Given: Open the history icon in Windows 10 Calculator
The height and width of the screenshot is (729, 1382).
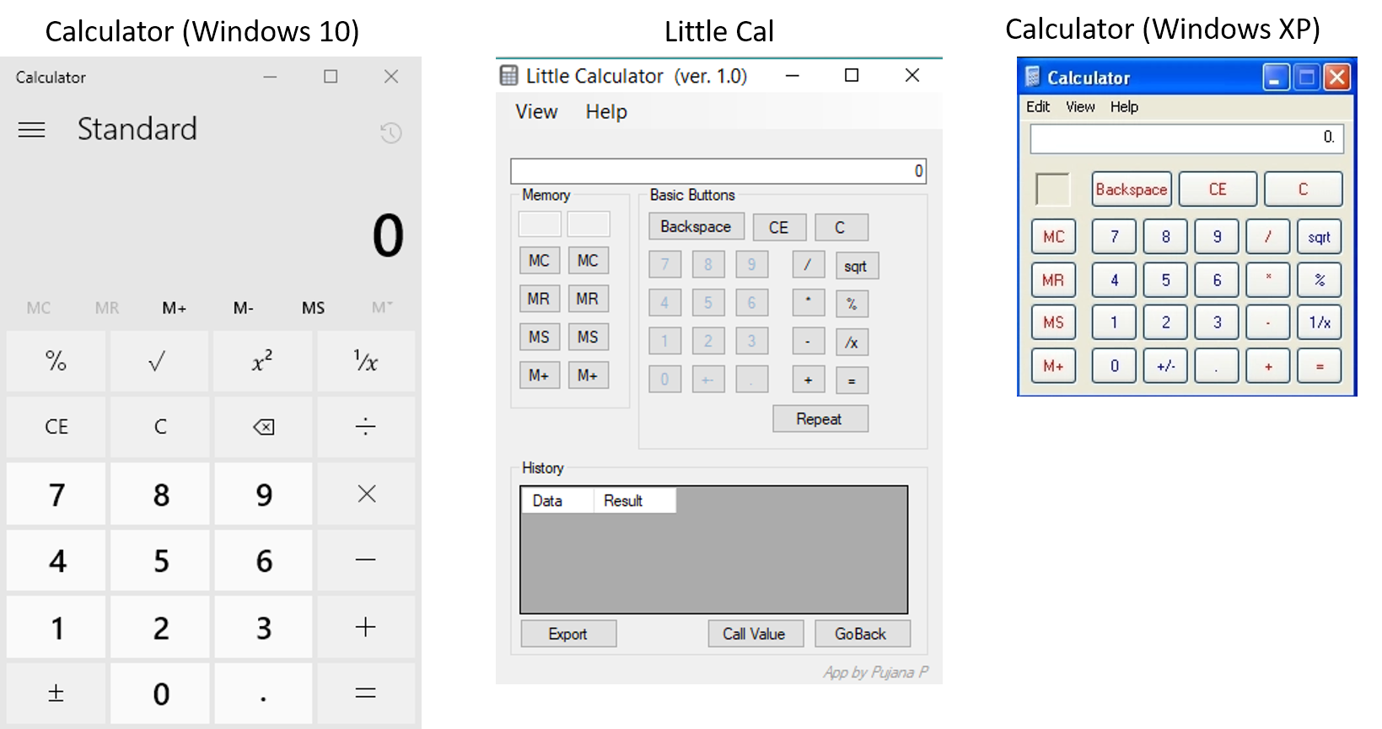Looking at the screenshot, I should click(390, 132).
